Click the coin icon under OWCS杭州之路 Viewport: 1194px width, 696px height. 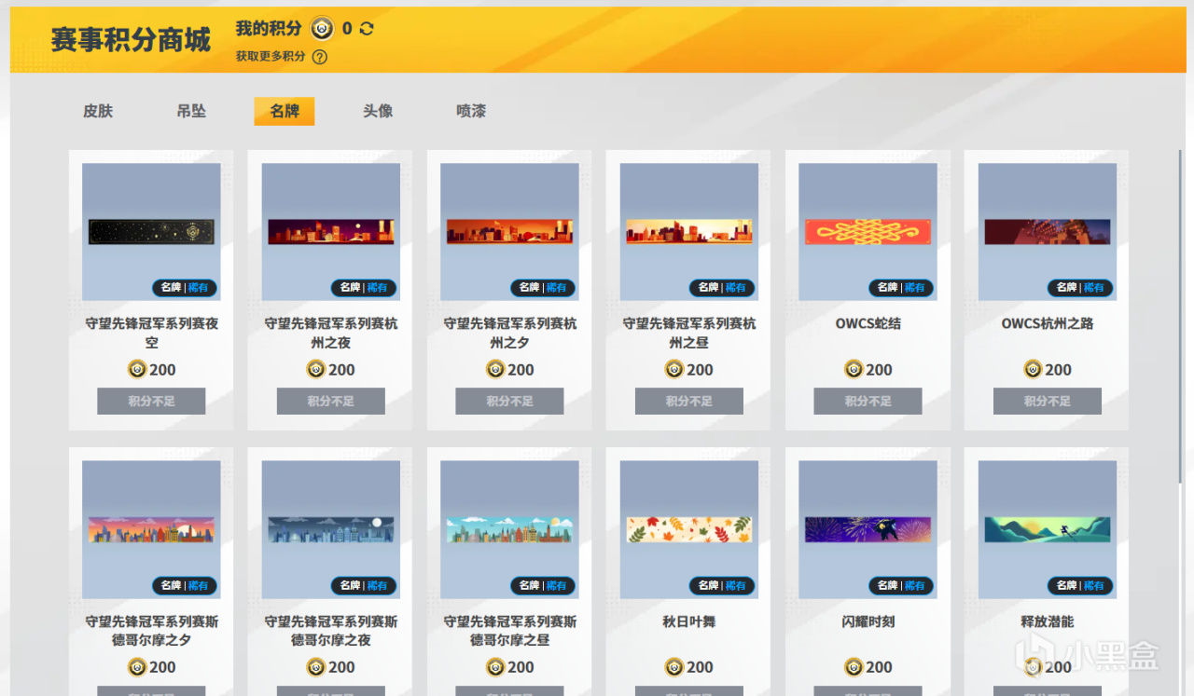(1033, 370)
